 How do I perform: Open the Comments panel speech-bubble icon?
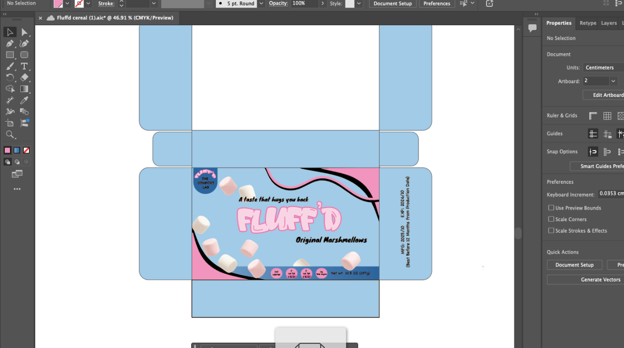pos(532,28)
